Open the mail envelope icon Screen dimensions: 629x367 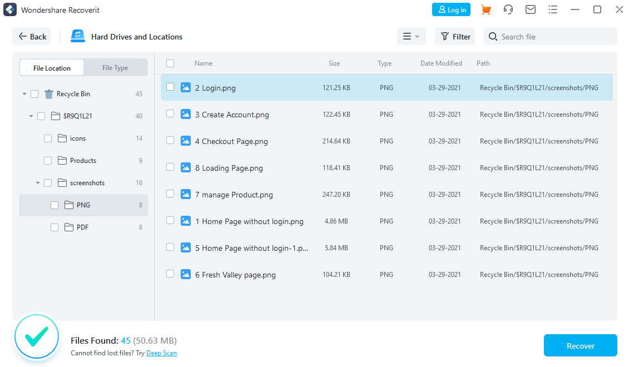pyautogui.click(x=531, y=10)
